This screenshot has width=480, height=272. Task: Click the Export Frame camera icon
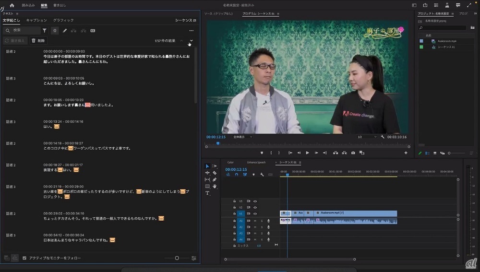pos(353,153)
